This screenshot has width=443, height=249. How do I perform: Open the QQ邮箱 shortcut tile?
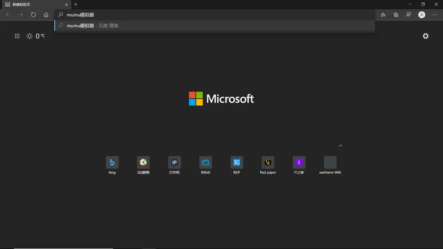pyautogui.click(x=143, y=162)
